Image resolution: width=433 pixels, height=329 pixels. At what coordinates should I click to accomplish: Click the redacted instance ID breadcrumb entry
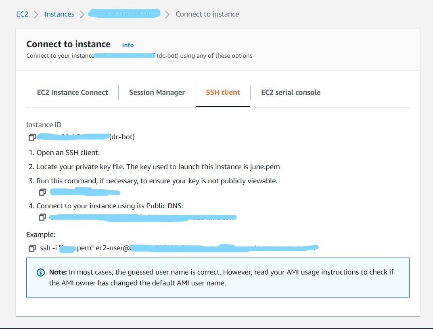pyautogui.click(x=124, y=14)
